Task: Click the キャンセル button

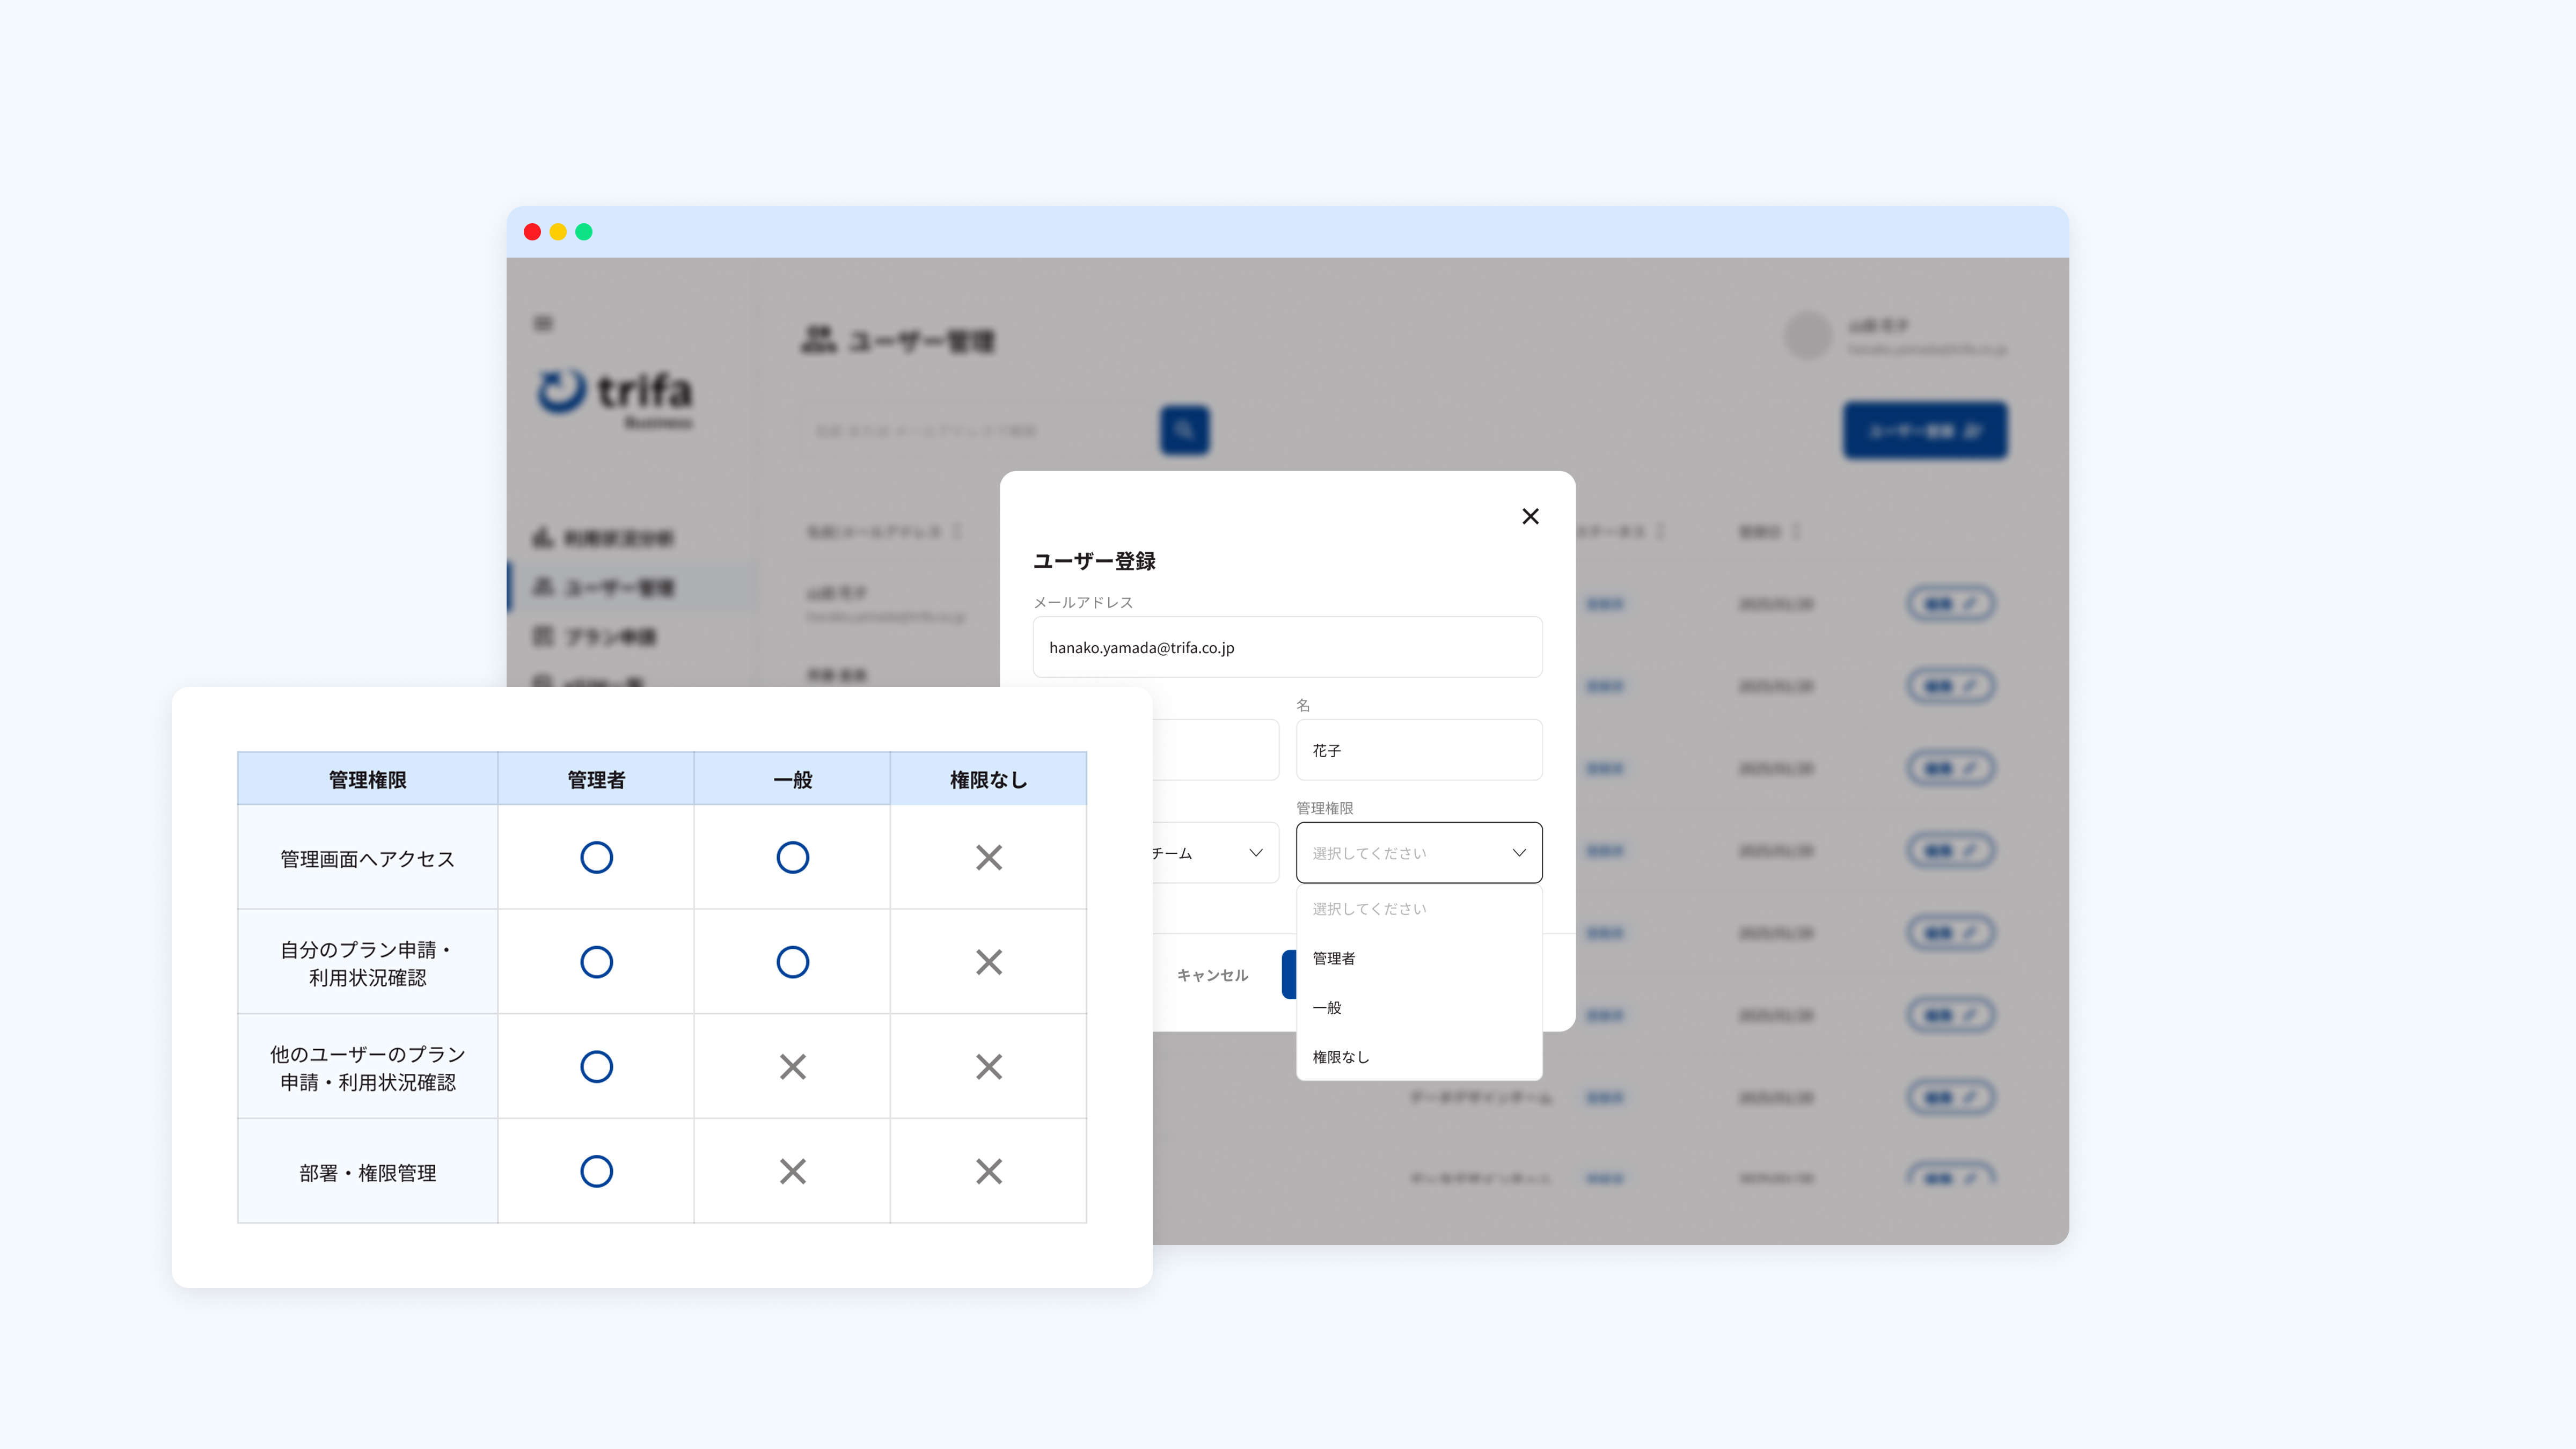Action: [1212, 975]
